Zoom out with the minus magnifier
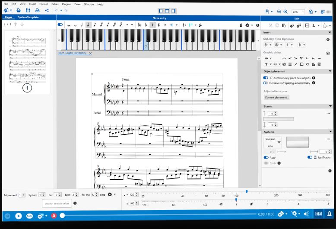Viewport: 336px width, 229px height. click(279, 12)
